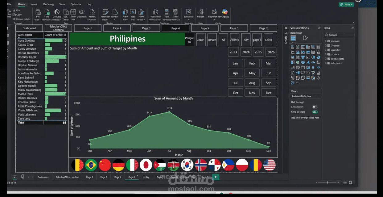This screenshot has height=197, width=383.
Task: Open the File menu
Action: tap(9, 4)
